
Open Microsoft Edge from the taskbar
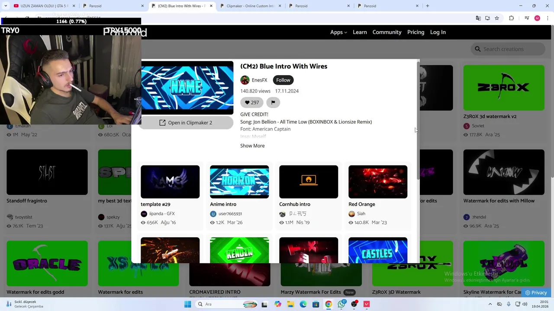click(303, 304)
